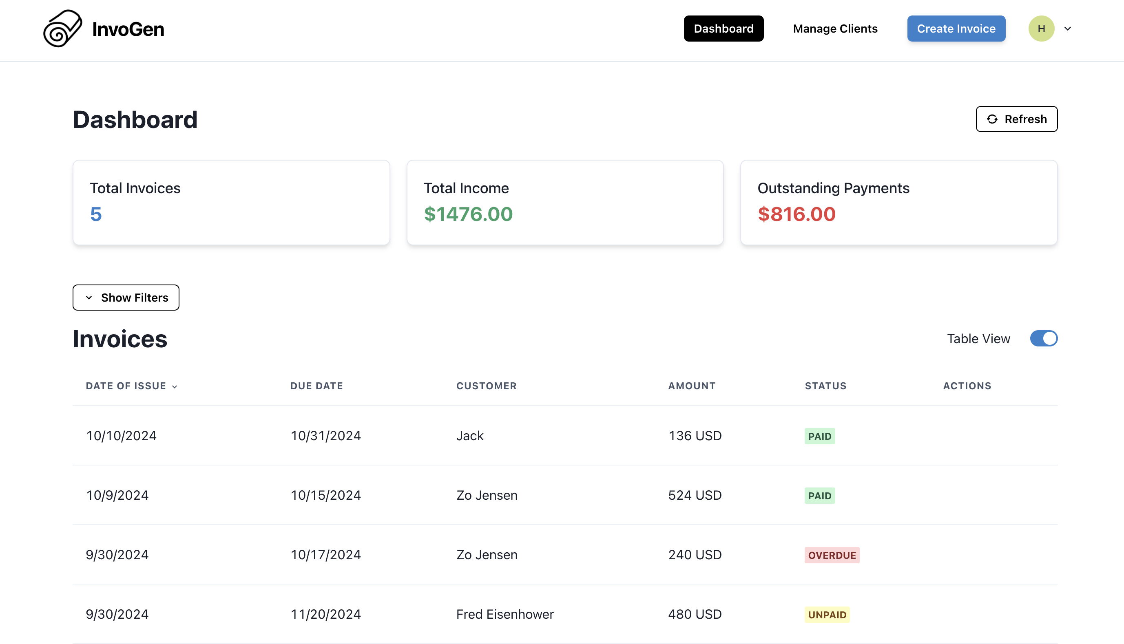Click the refresh circular arrows icon
Image resolution: width=1124 pixels, height=644 pixels.
[993, 119]
